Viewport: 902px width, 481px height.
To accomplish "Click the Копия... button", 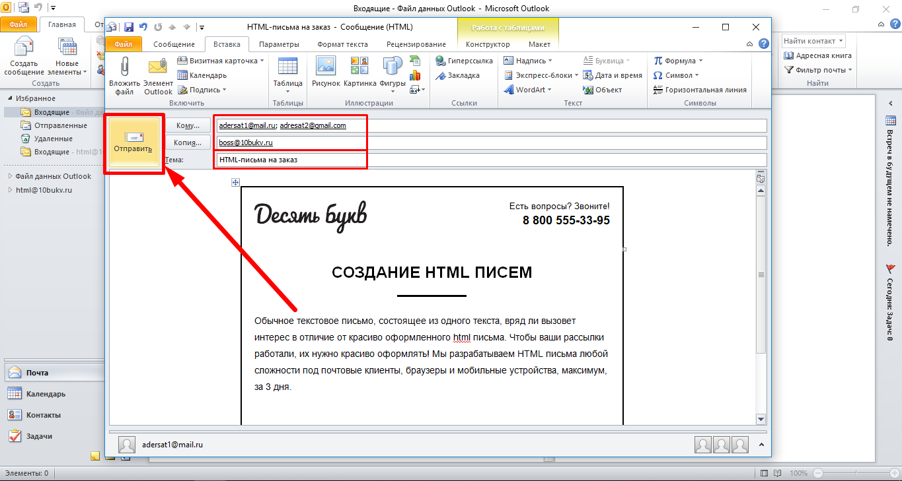I will point(188,143).
